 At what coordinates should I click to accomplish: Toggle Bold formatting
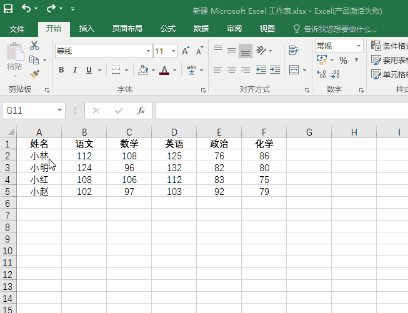61,70
